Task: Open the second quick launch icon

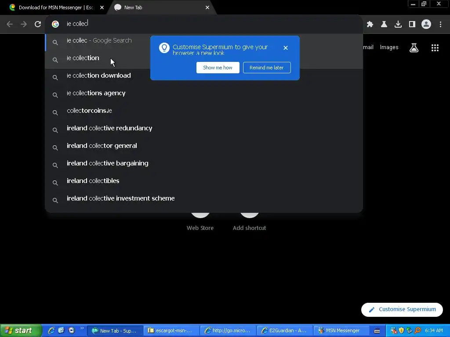Action: click(x=62, y=330)
